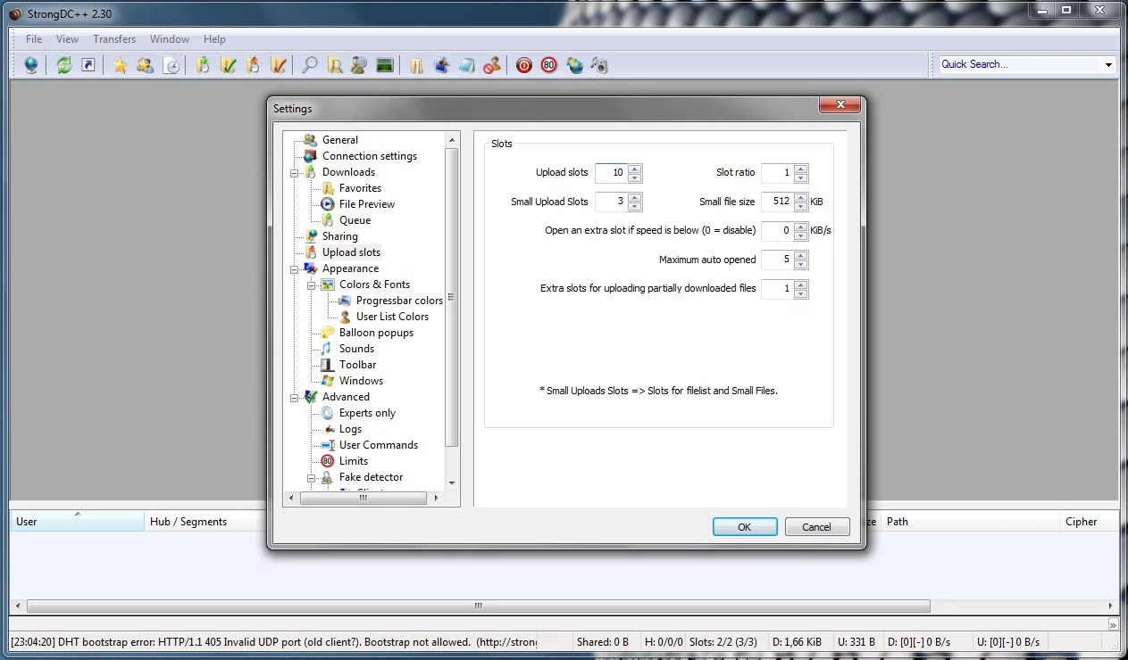Click OK to save settings
The width and height of the screenshot is (1128, 660).
click(x=745, y=527)
